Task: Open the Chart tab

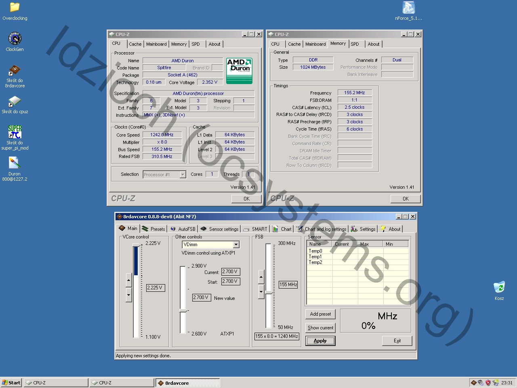Action: tap(282, 229)
